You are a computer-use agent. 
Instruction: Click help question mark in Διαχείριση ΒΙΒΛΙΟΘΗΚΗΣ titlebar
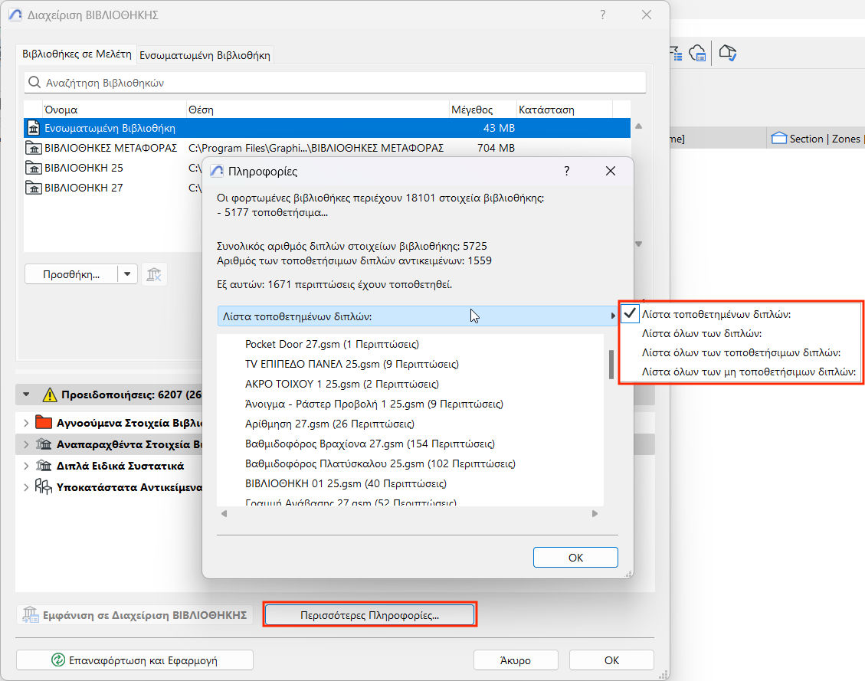[x=603, y=15]
